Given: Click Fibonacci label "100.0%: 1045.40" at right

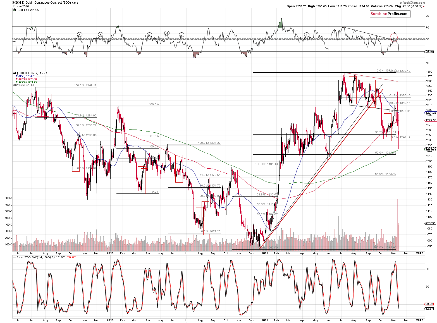Looking at the screenshot, I should click(385, 247).
